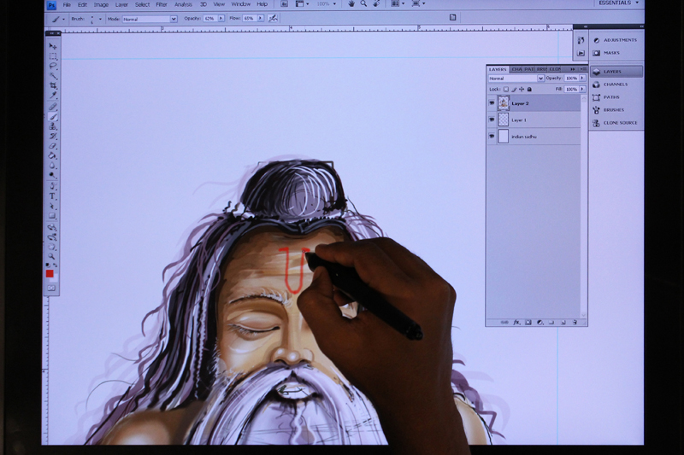This screenshot has height=455, width=684.
Task: Click the red foreground color swatch
Action: (x=50, y=273)
